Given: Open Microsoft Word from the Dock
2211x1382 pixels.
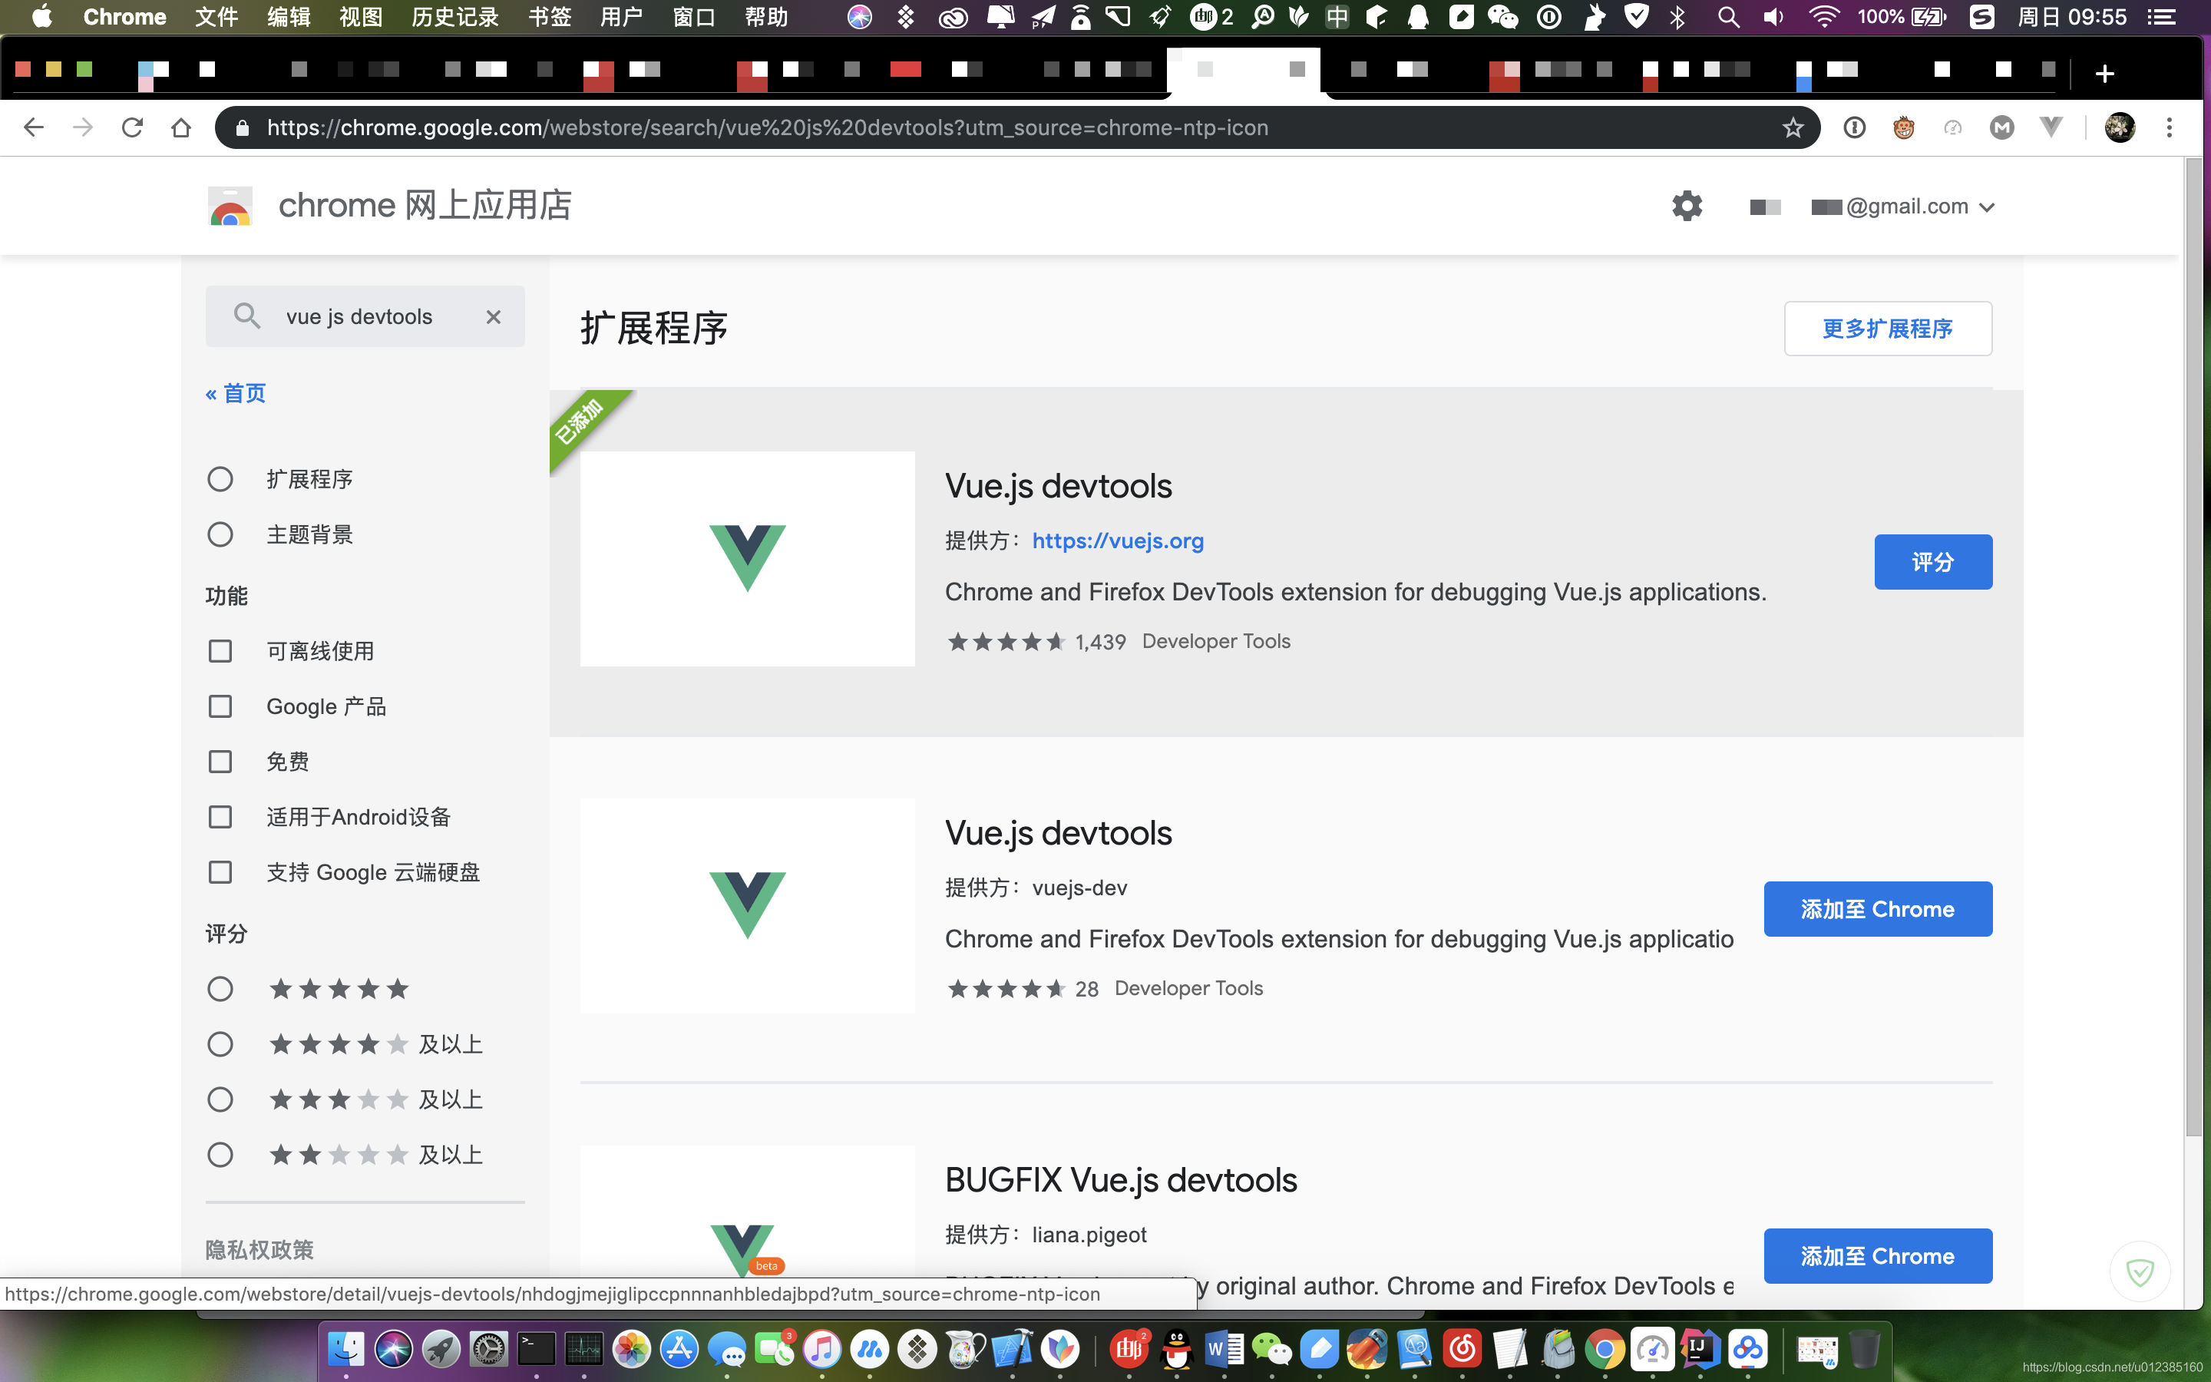Looking at the screenshot, I should pos(1224,1349).
